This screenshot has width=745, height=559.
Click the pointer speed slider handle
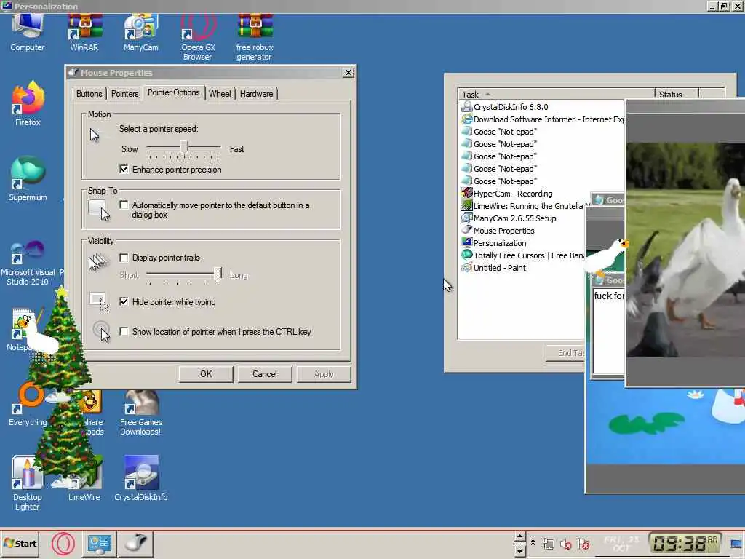pos(184,147)
